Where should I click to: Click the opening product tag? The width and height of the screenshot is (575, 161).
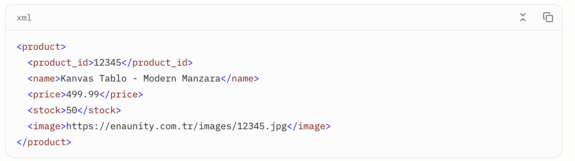click(x=41, y=47)
